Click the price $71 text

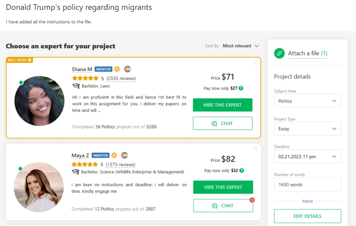pyautogui.click(x=228, y=77)
